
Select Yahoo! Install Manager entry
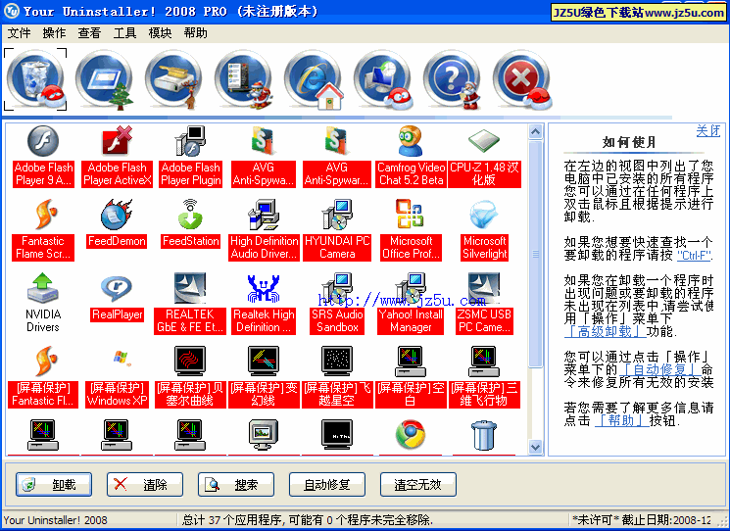[x=411, y=303]
